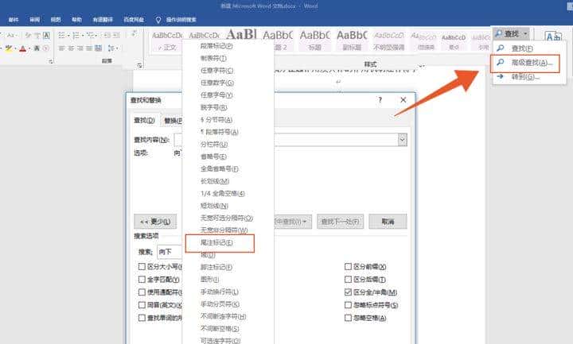Click the numbering list icon
573x344 pixels.
(x=76, y=36)
